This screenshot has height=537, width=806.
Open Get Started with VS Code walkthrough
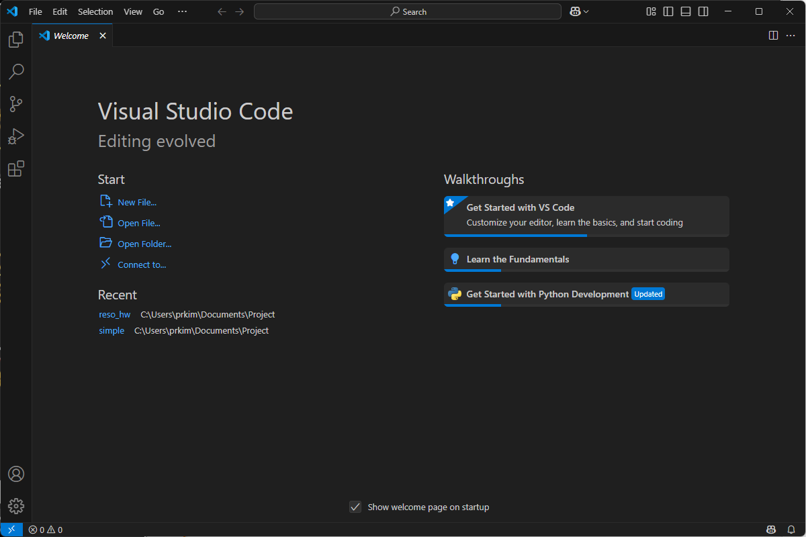pos(586,216)
